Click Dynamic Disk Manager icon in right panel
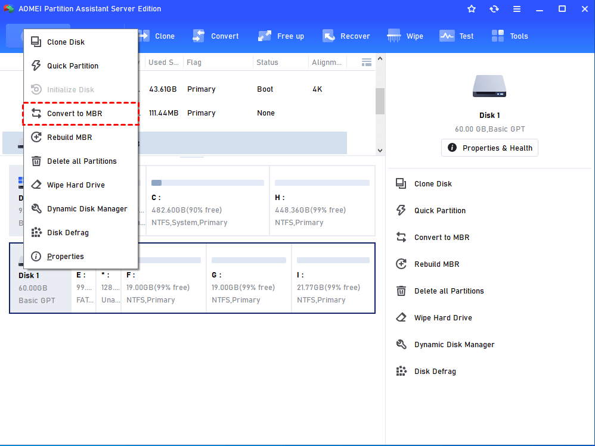The width and height of the screenshot is (595, 446). click(x=401, y=344)
